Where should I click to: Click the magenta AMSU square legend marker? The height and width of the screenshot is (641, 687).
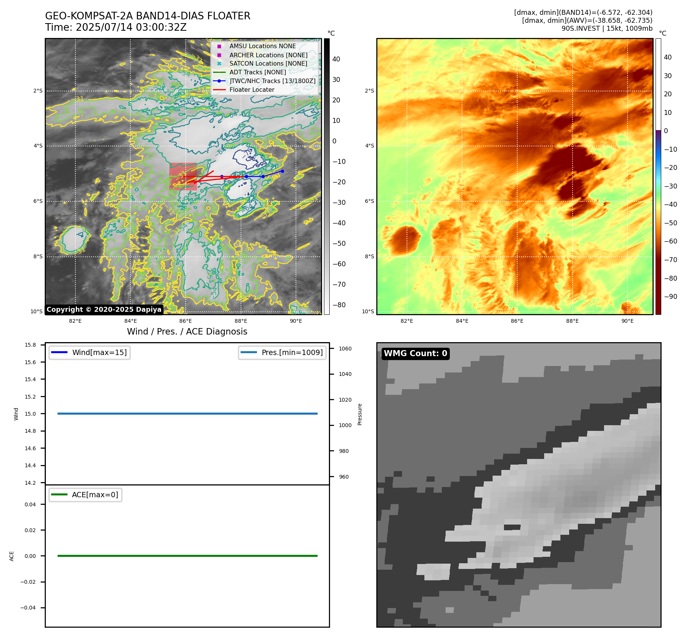point(219,46)
